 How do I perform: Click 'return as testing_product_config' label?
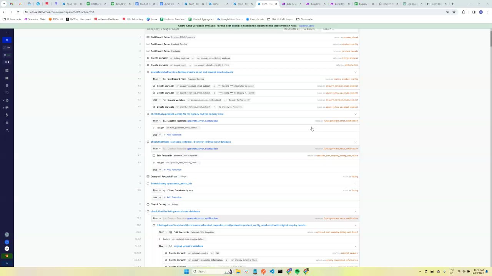point(341,79)
